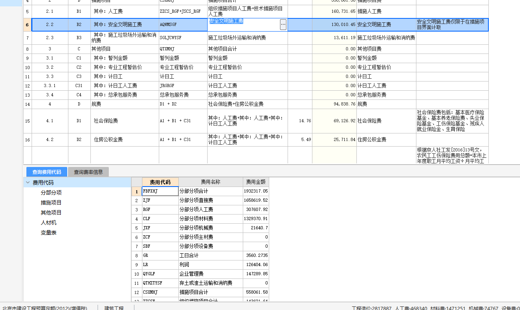This screenshot has width=520, height=310.
Task: Click the 费用名称 column header
Action: coord(210,182)
